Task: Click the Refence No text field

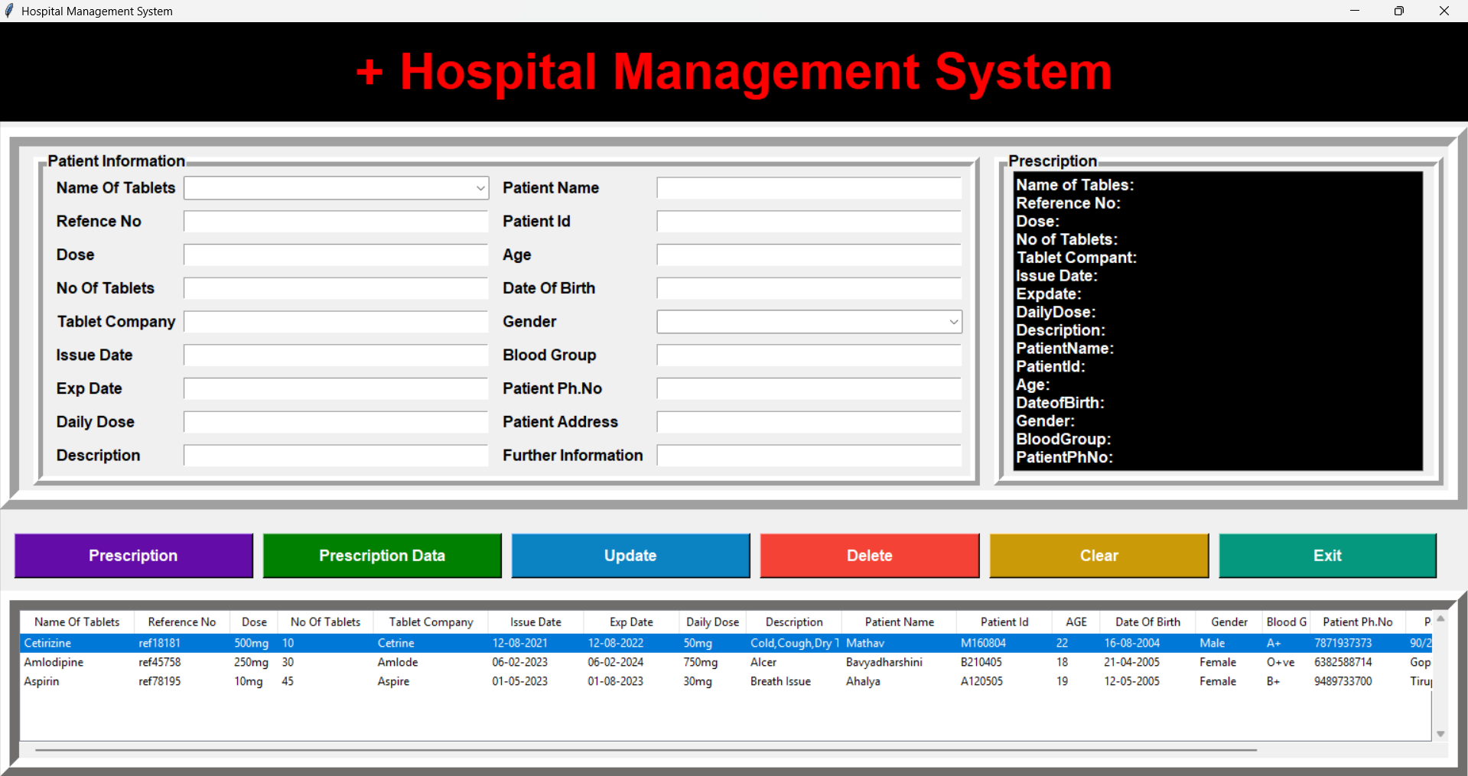Action: pos(336,222)
